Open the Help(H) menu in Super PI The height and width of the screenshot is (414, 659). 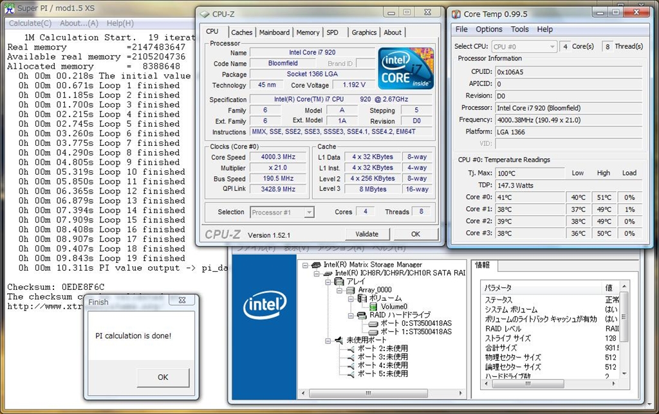(x=120, y=24)
